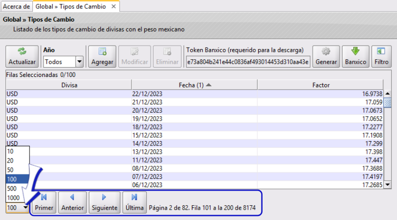Select the row dated 21/12/2023
Image resolution: width=397 pixels, height=220 pixels.
click(194, 102)
